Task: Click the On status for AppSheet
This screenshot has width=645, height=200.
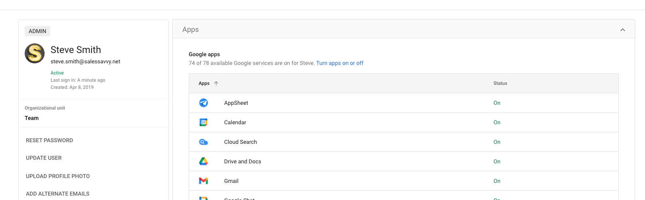Action: (497, 103)
